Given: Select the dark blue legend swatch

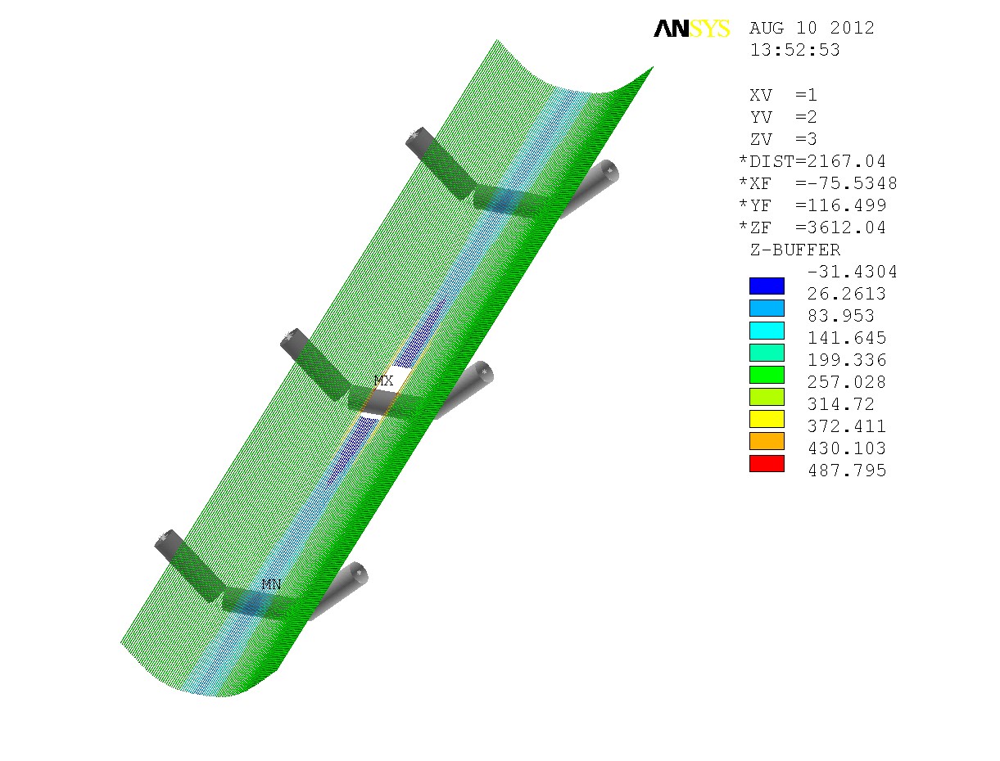Looking at the screenshot, I should [767, 286].
